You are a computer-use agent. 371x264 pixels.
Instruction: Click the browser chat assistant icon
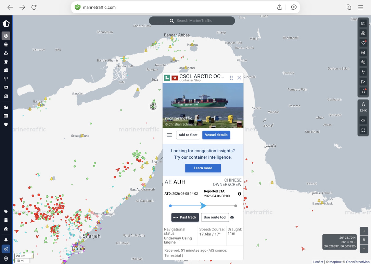pos(294,7)
